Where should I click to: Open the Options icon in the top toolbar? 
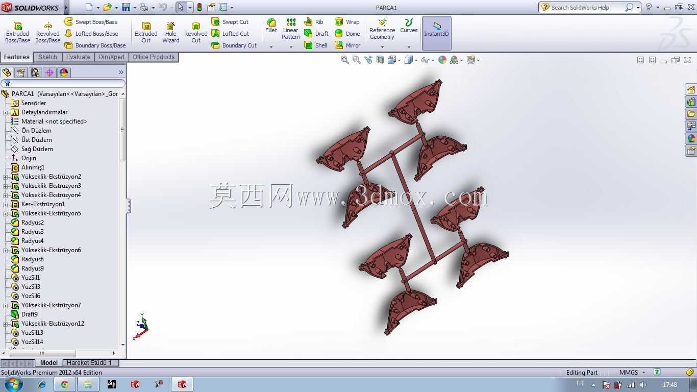pyautogui.click(x=223, y=7)
